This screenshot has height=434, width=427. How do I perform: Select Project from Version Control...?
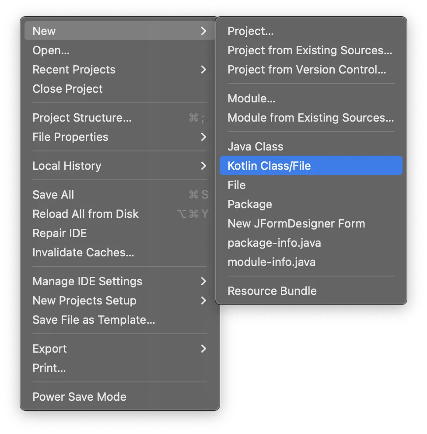coord(307,70)
